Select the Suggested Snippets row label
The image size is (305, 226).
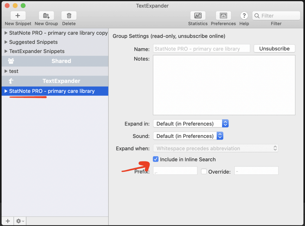coord(33,42)
